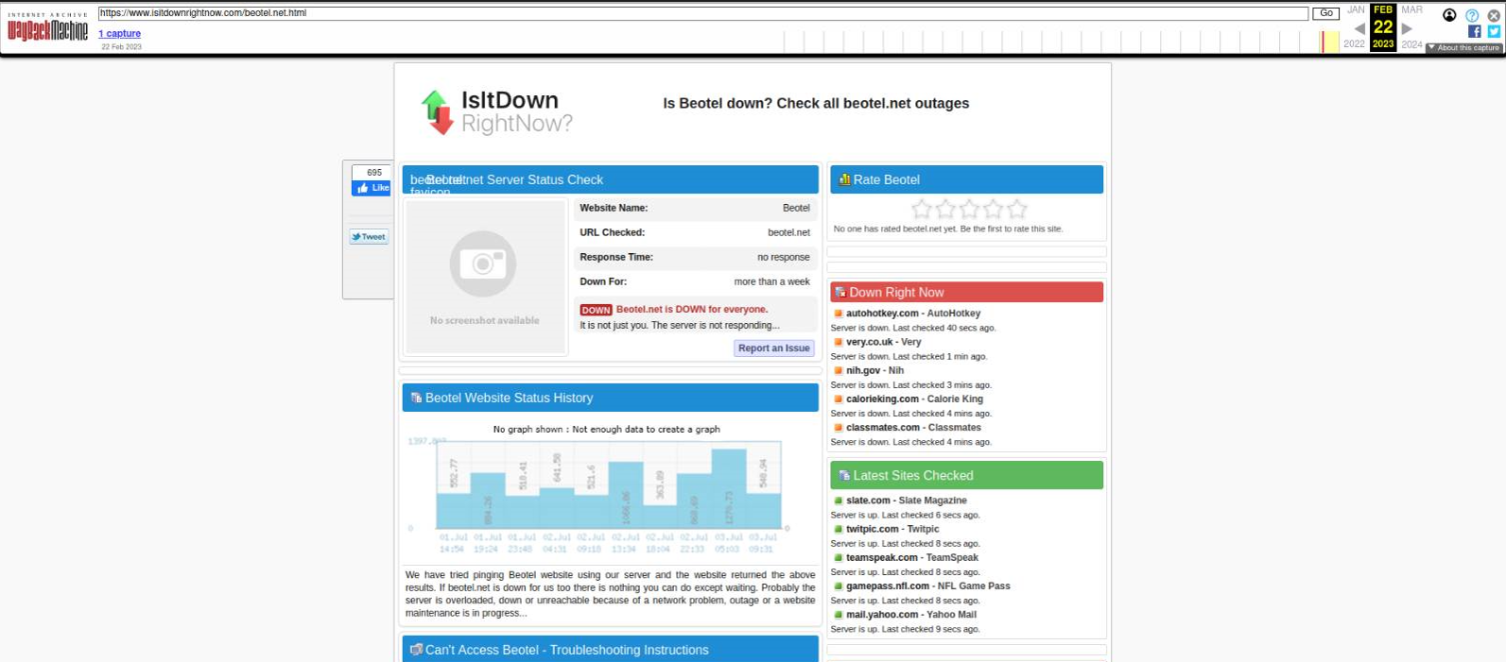Click the Down For value 'more than a week'

coord(771,281)
